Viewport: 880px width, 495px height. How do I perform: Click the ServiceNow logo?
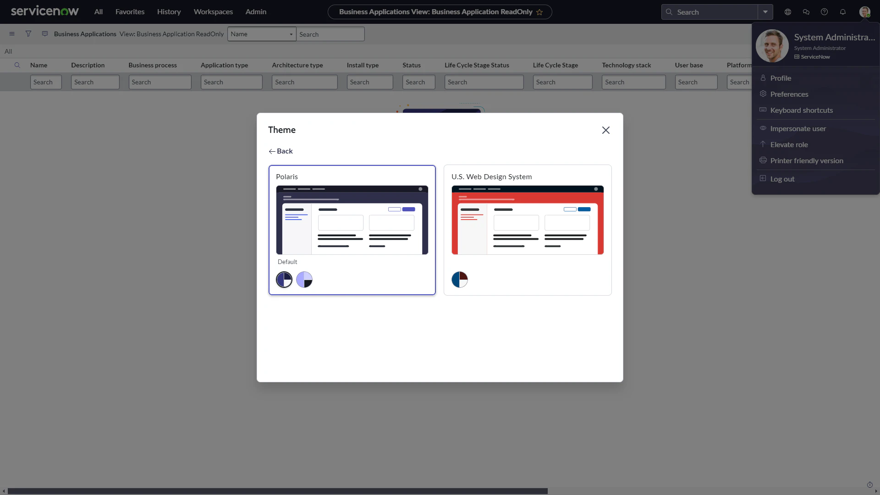click(45, 11)
